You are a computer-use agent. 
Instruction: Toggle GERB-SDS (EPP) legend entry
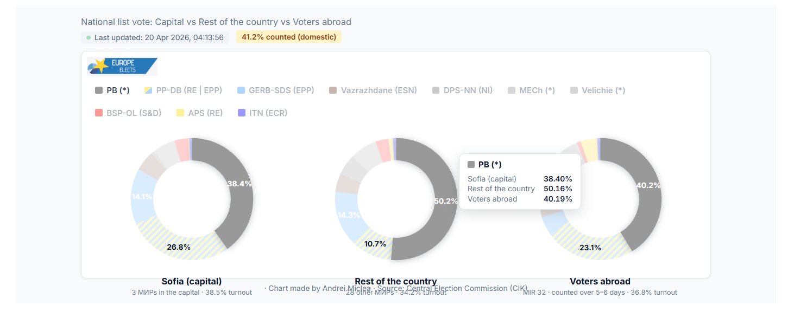(x=276, y=90)
